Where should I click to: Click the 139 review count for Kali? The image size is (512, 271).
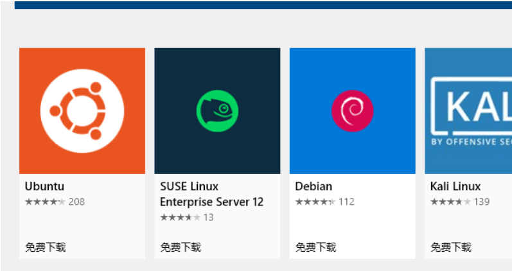tap(482, 202)
